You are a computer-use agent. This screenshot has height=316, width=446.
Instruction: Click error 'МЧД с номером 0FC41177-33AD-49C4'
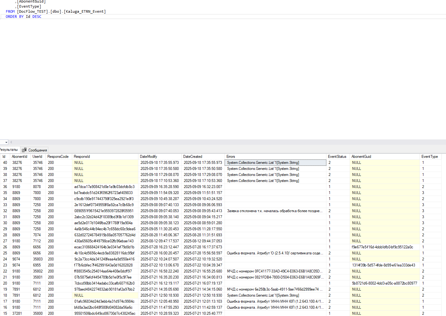point(275,271)
